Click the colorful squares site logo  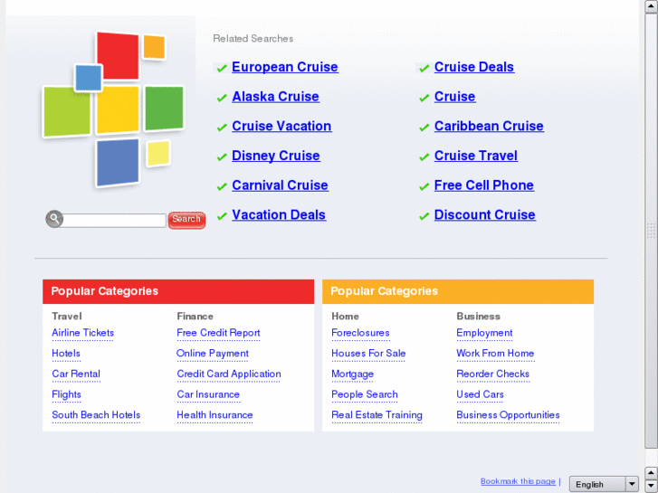(113, 109)
